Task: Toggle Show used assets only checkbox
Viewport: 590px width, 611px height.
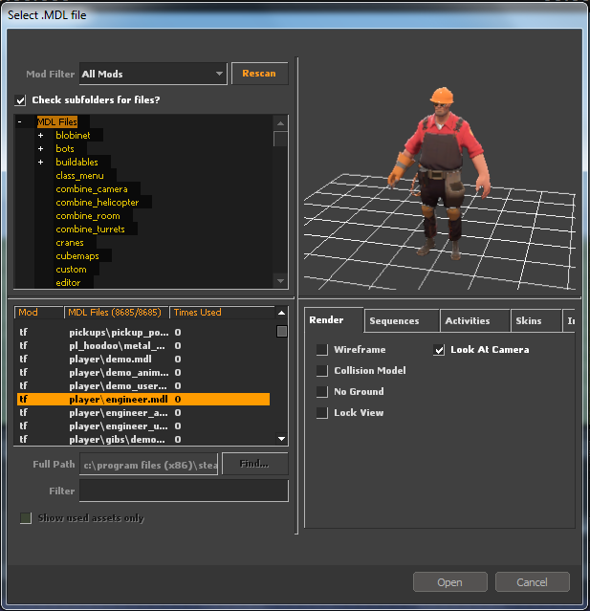Action: [x=26, y=518]
